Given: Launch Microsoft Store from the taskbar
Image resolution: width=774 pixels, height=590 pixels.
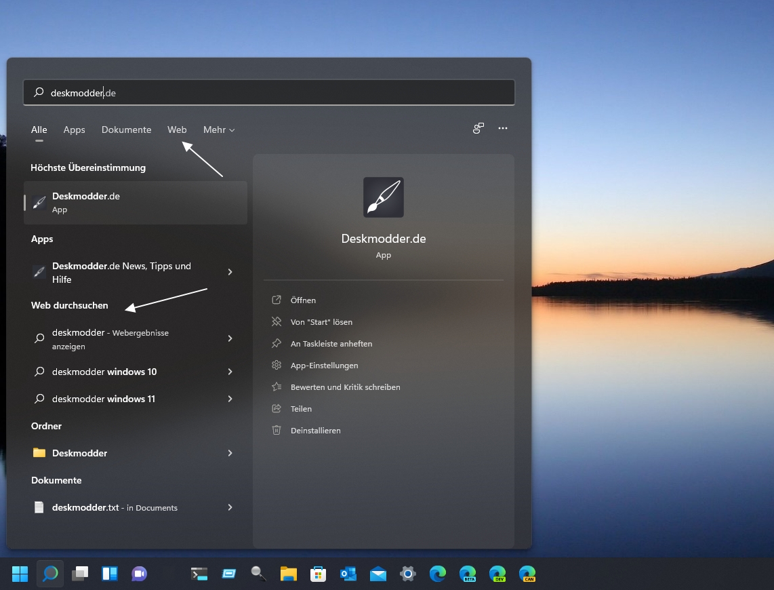Looking at the screenshot, I should 319,574.
